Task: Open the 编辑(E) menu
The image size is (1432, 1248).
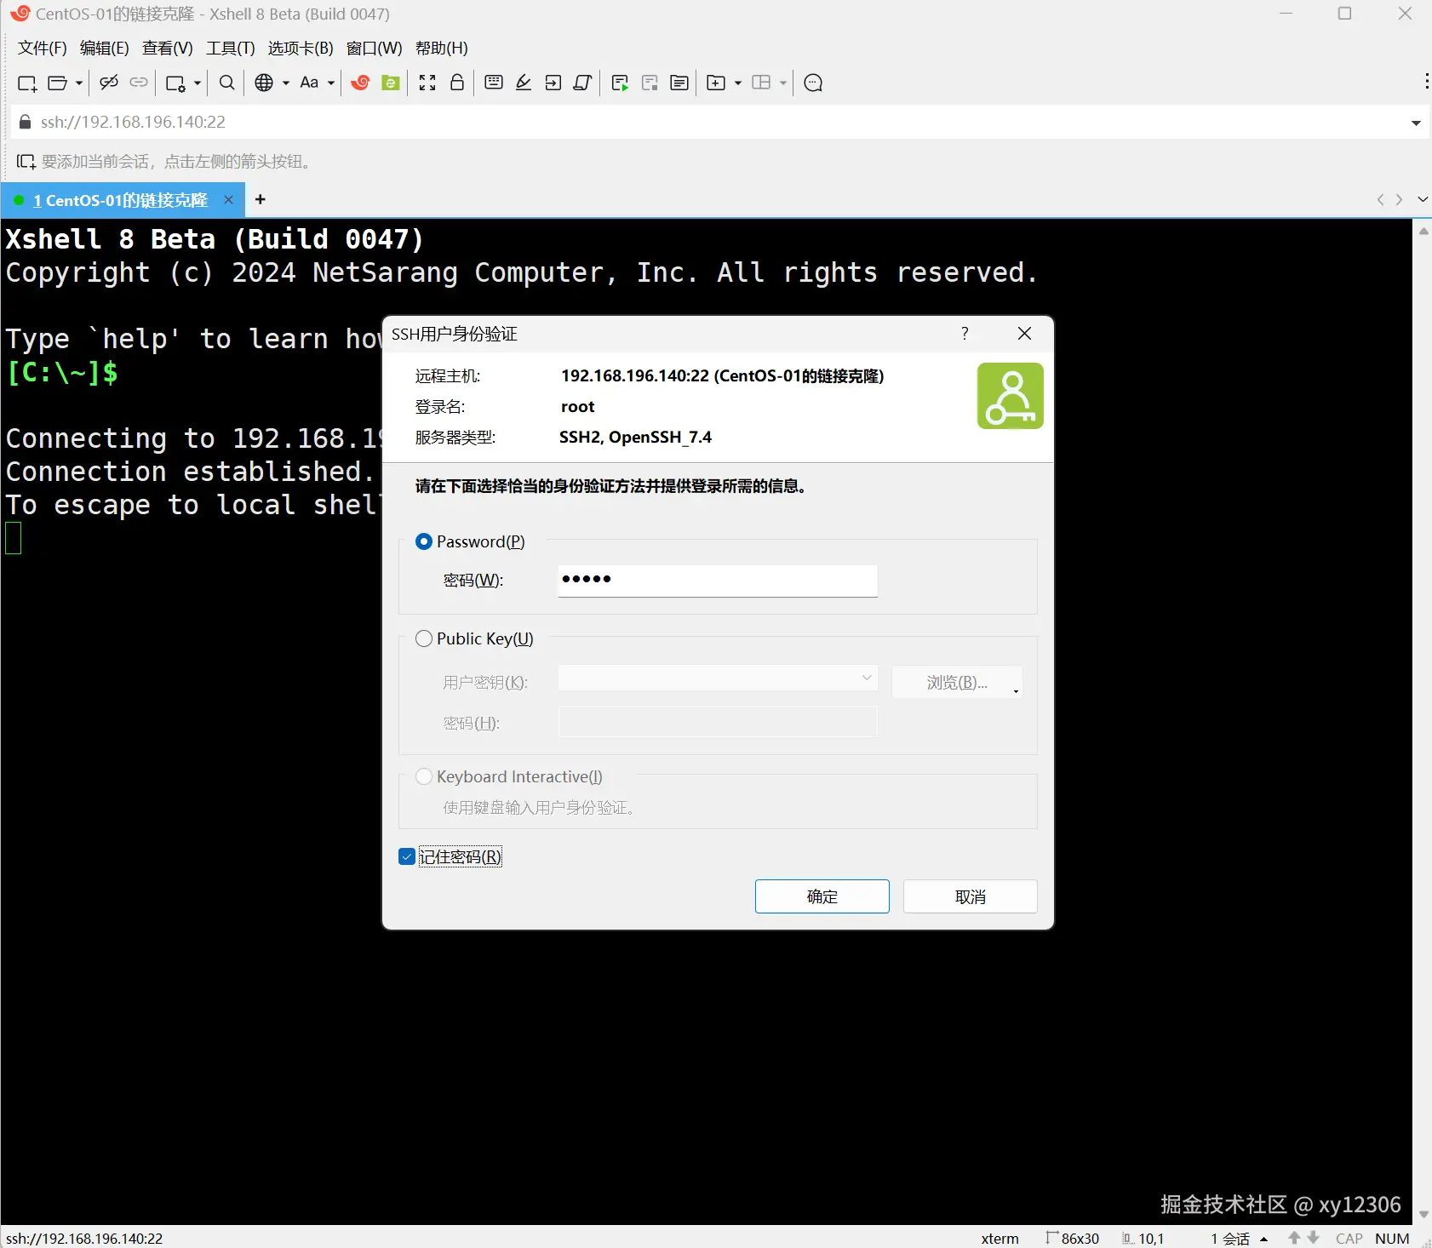Action: [105, 48]
